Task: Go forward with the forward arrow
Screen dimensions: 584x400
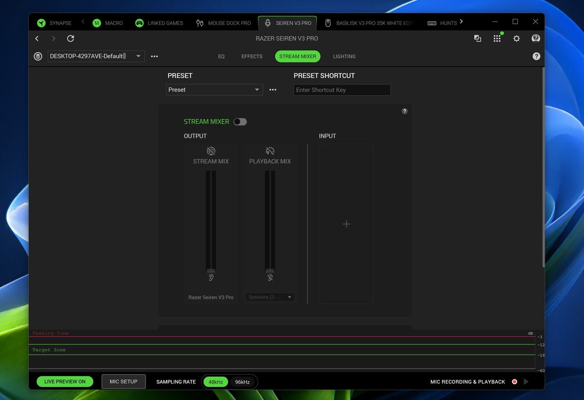Action: pos(54,38)
